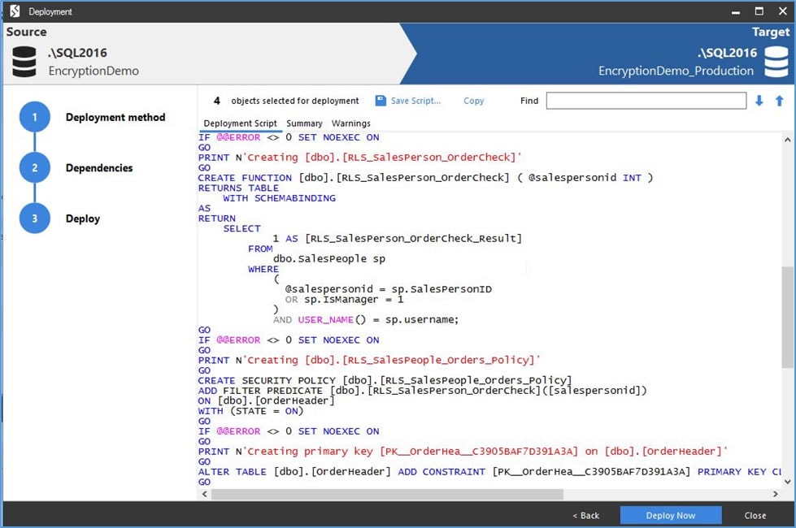Switch to the Summary tab
The width and height of the screenshot is (796, 528).
click(304, 123)
